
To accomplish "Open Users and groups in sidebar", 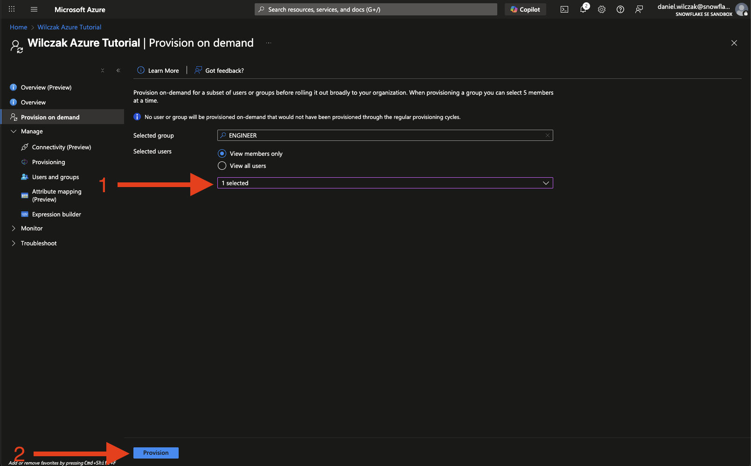I will (56, 177).
